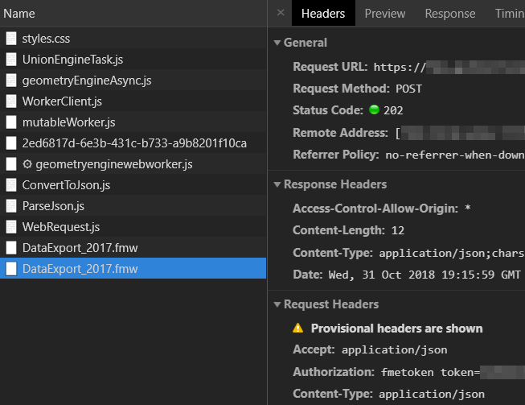Image resolution: width=525 pixels, height=405 pixels.
Task: Click the POST request method value
Action: tap(408, 89)
